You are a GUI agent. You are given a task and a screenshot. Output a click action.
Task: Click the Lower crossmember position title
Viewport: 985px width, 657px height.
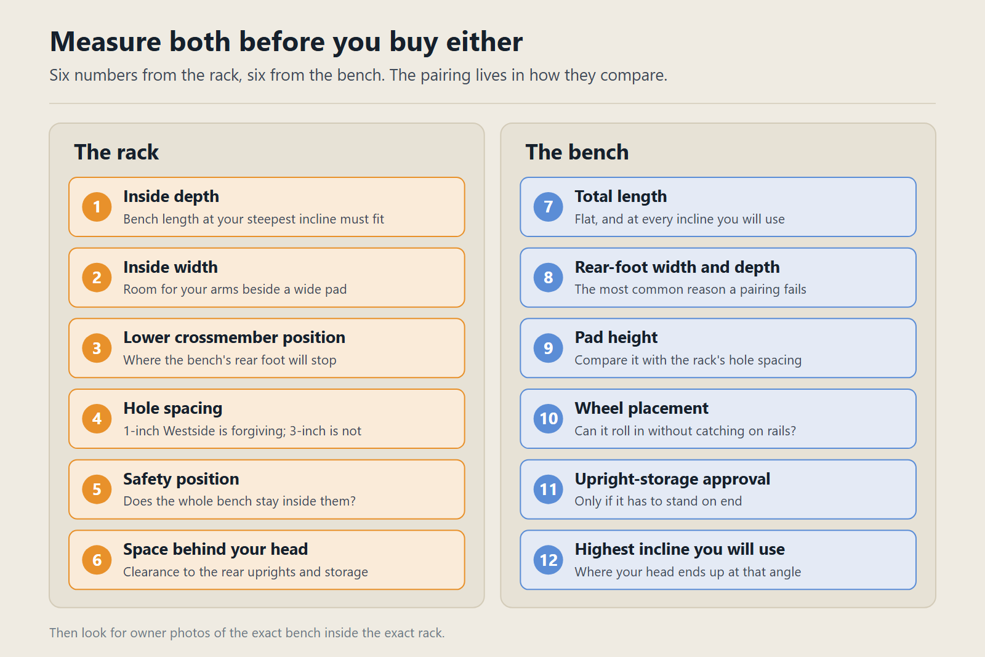(234, 337)
